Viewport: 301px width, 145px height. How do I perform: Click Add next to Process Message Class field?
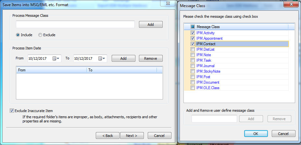click(x=151, y=25)
